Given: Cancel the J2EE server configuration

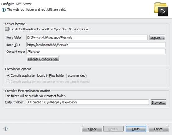Looking at the screenshot, I should [159, 129].
